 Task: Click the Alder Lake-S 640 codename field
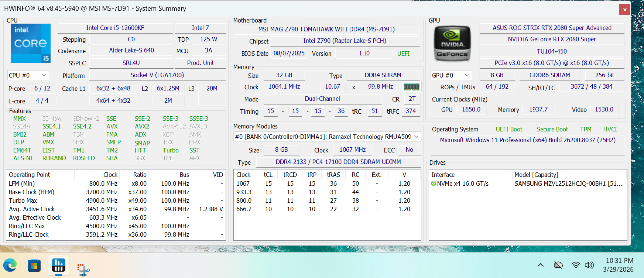[x=131, y=51]
